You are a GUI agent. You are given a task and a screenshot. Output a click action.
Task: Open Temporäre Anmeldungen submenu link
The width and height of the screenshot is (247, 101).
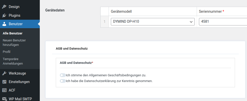click(13, 61)
